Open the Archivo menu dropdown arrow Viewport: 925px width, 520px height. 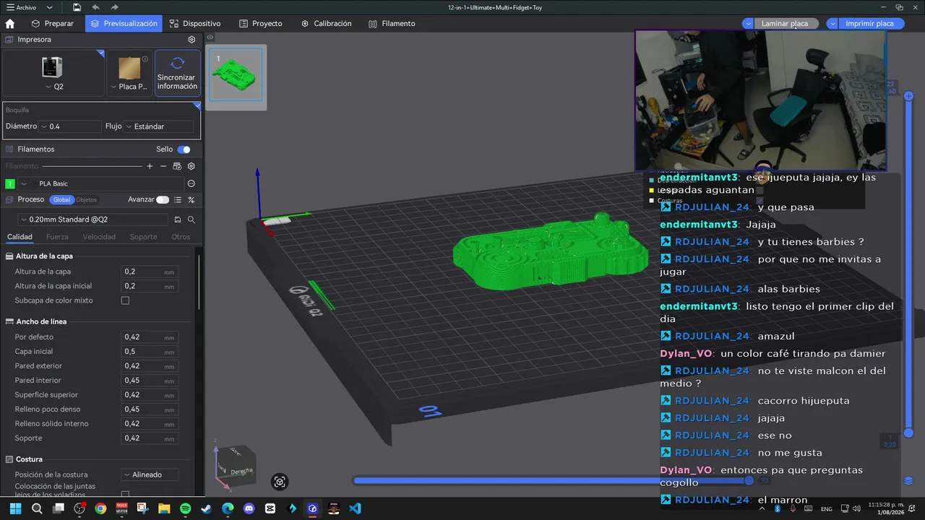[49, 7]
